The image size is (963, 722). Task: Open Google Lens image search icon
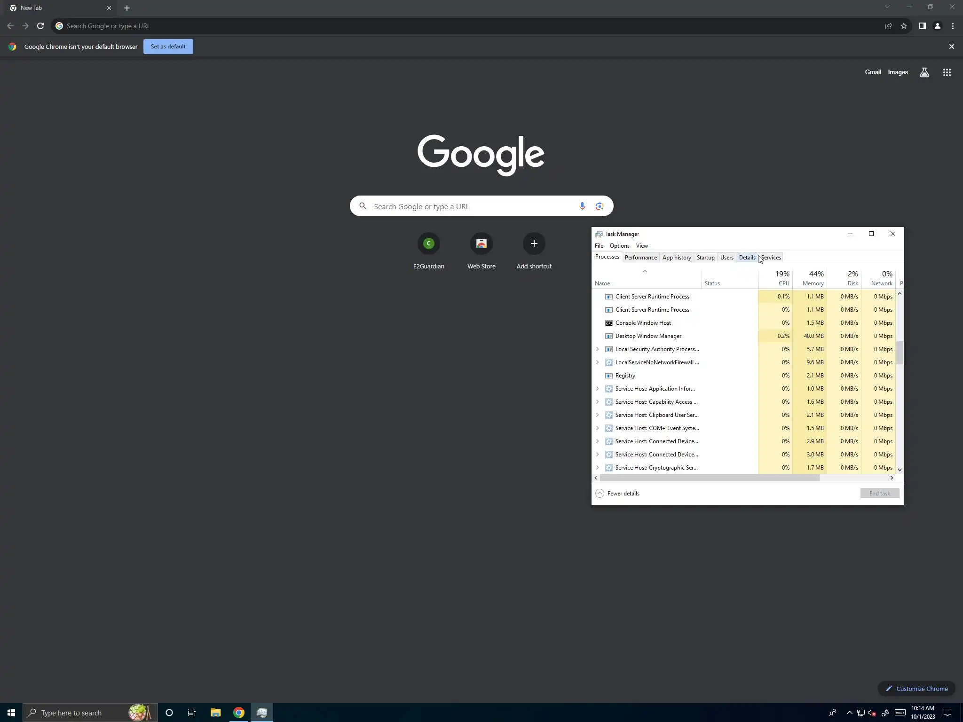[599, 206]
